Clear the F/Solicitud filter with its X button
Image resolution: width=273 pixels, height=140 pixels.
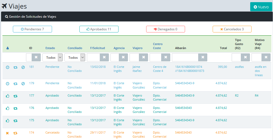[x=104, y=57]
